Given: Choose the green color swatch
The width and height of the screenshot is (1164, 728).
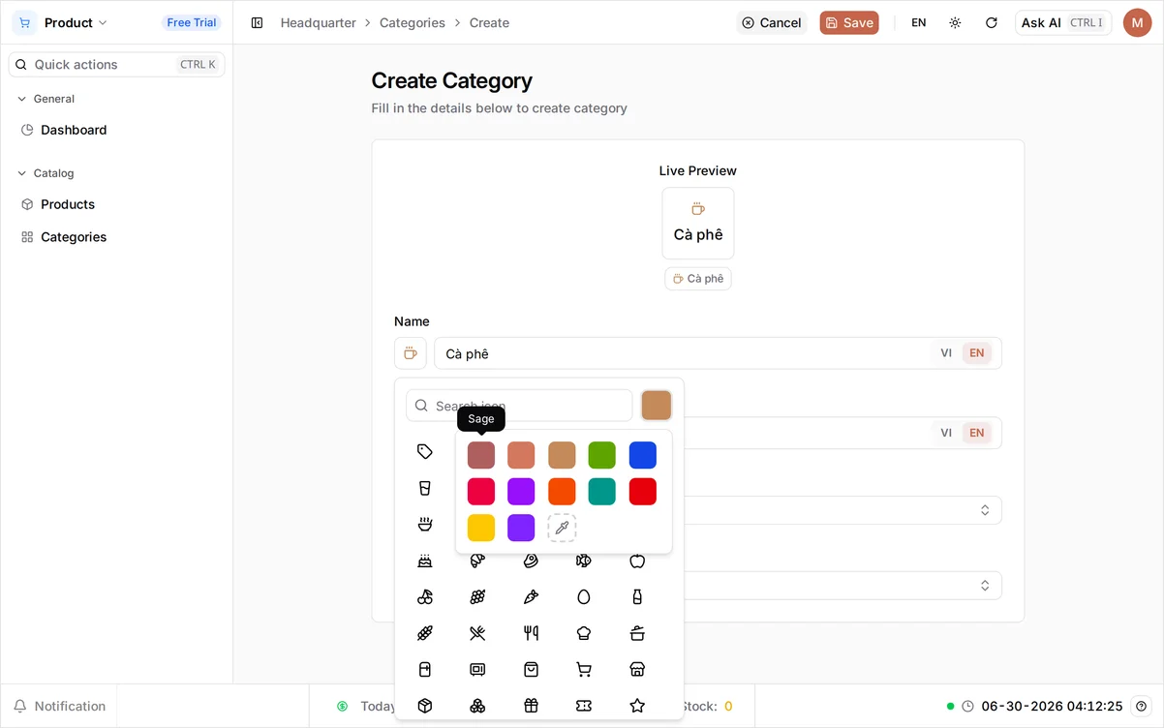Looking at the screenshot, I should pos(602,455).
